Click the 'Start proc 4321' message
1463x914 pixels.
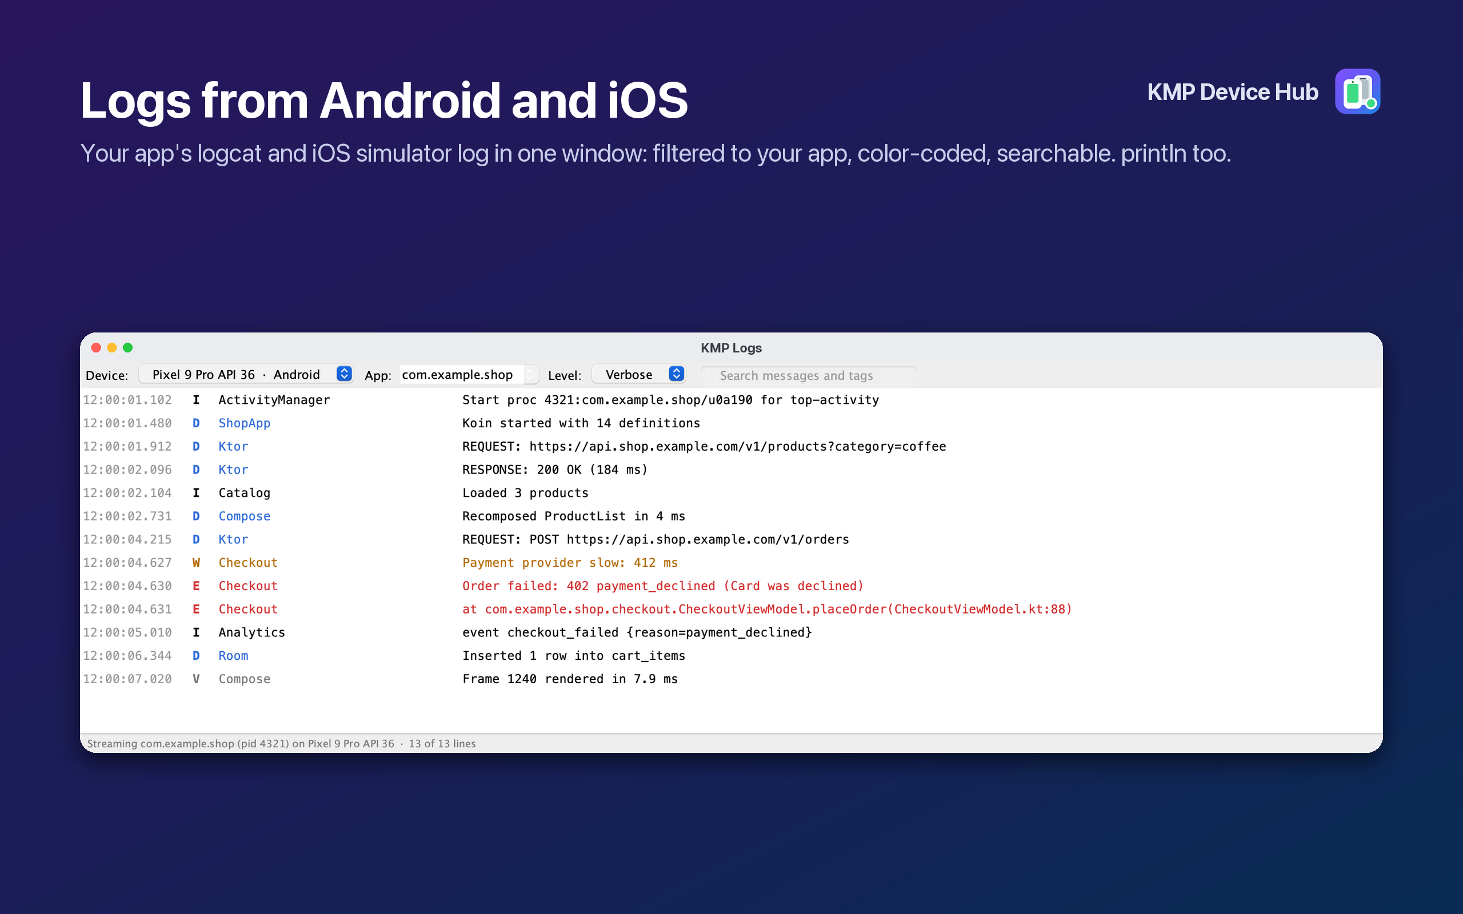click(670, 399)
